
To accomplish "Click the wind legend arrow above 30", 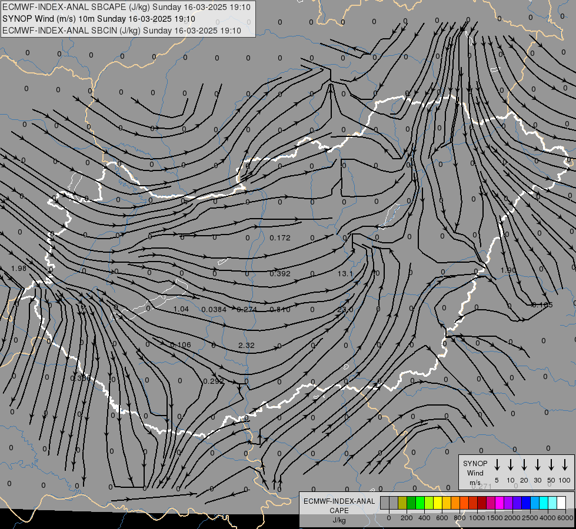I will click(538, 465).
